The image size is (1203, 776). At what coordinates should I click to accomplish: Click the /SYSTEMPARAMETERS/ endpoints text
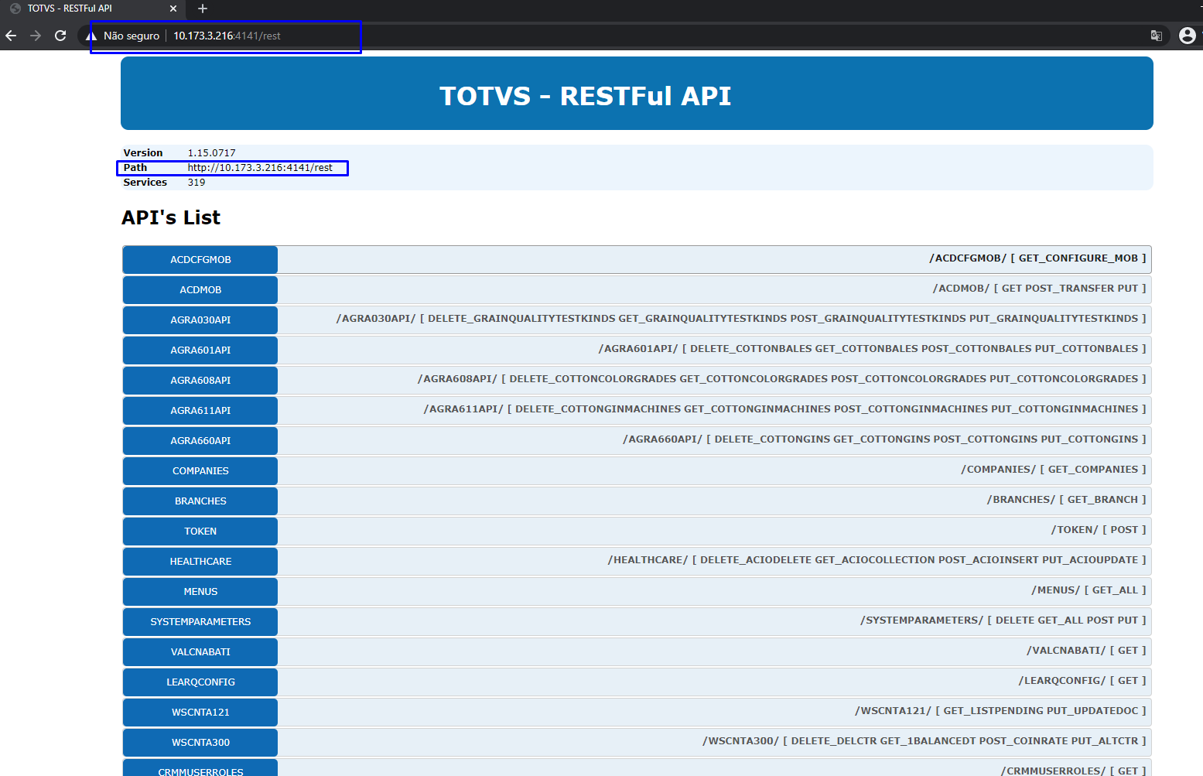point(1003,620)
